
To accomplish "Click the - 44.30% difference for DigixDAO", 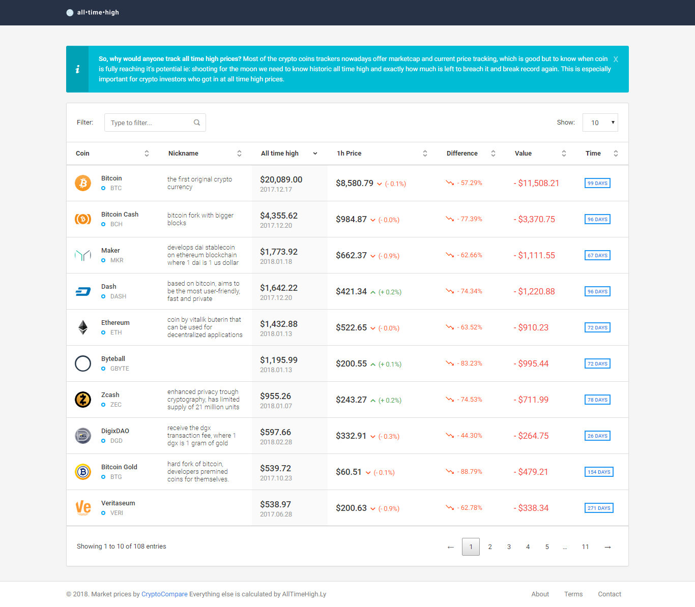I will (x=470, y=436).
